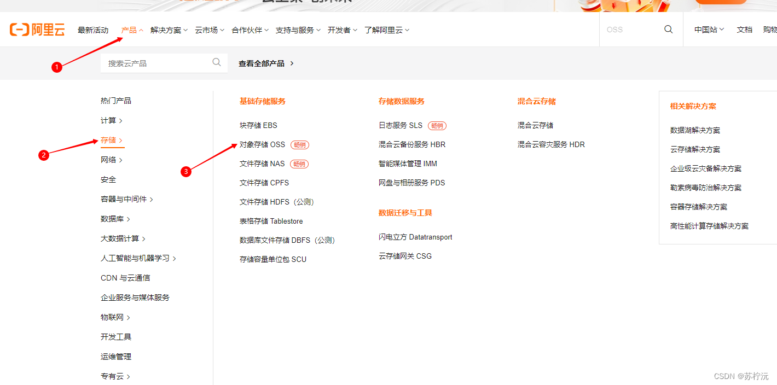777x385 pixels.
Task: Open 混合云容灾服务 HDR link
Action: click(551, 144)
